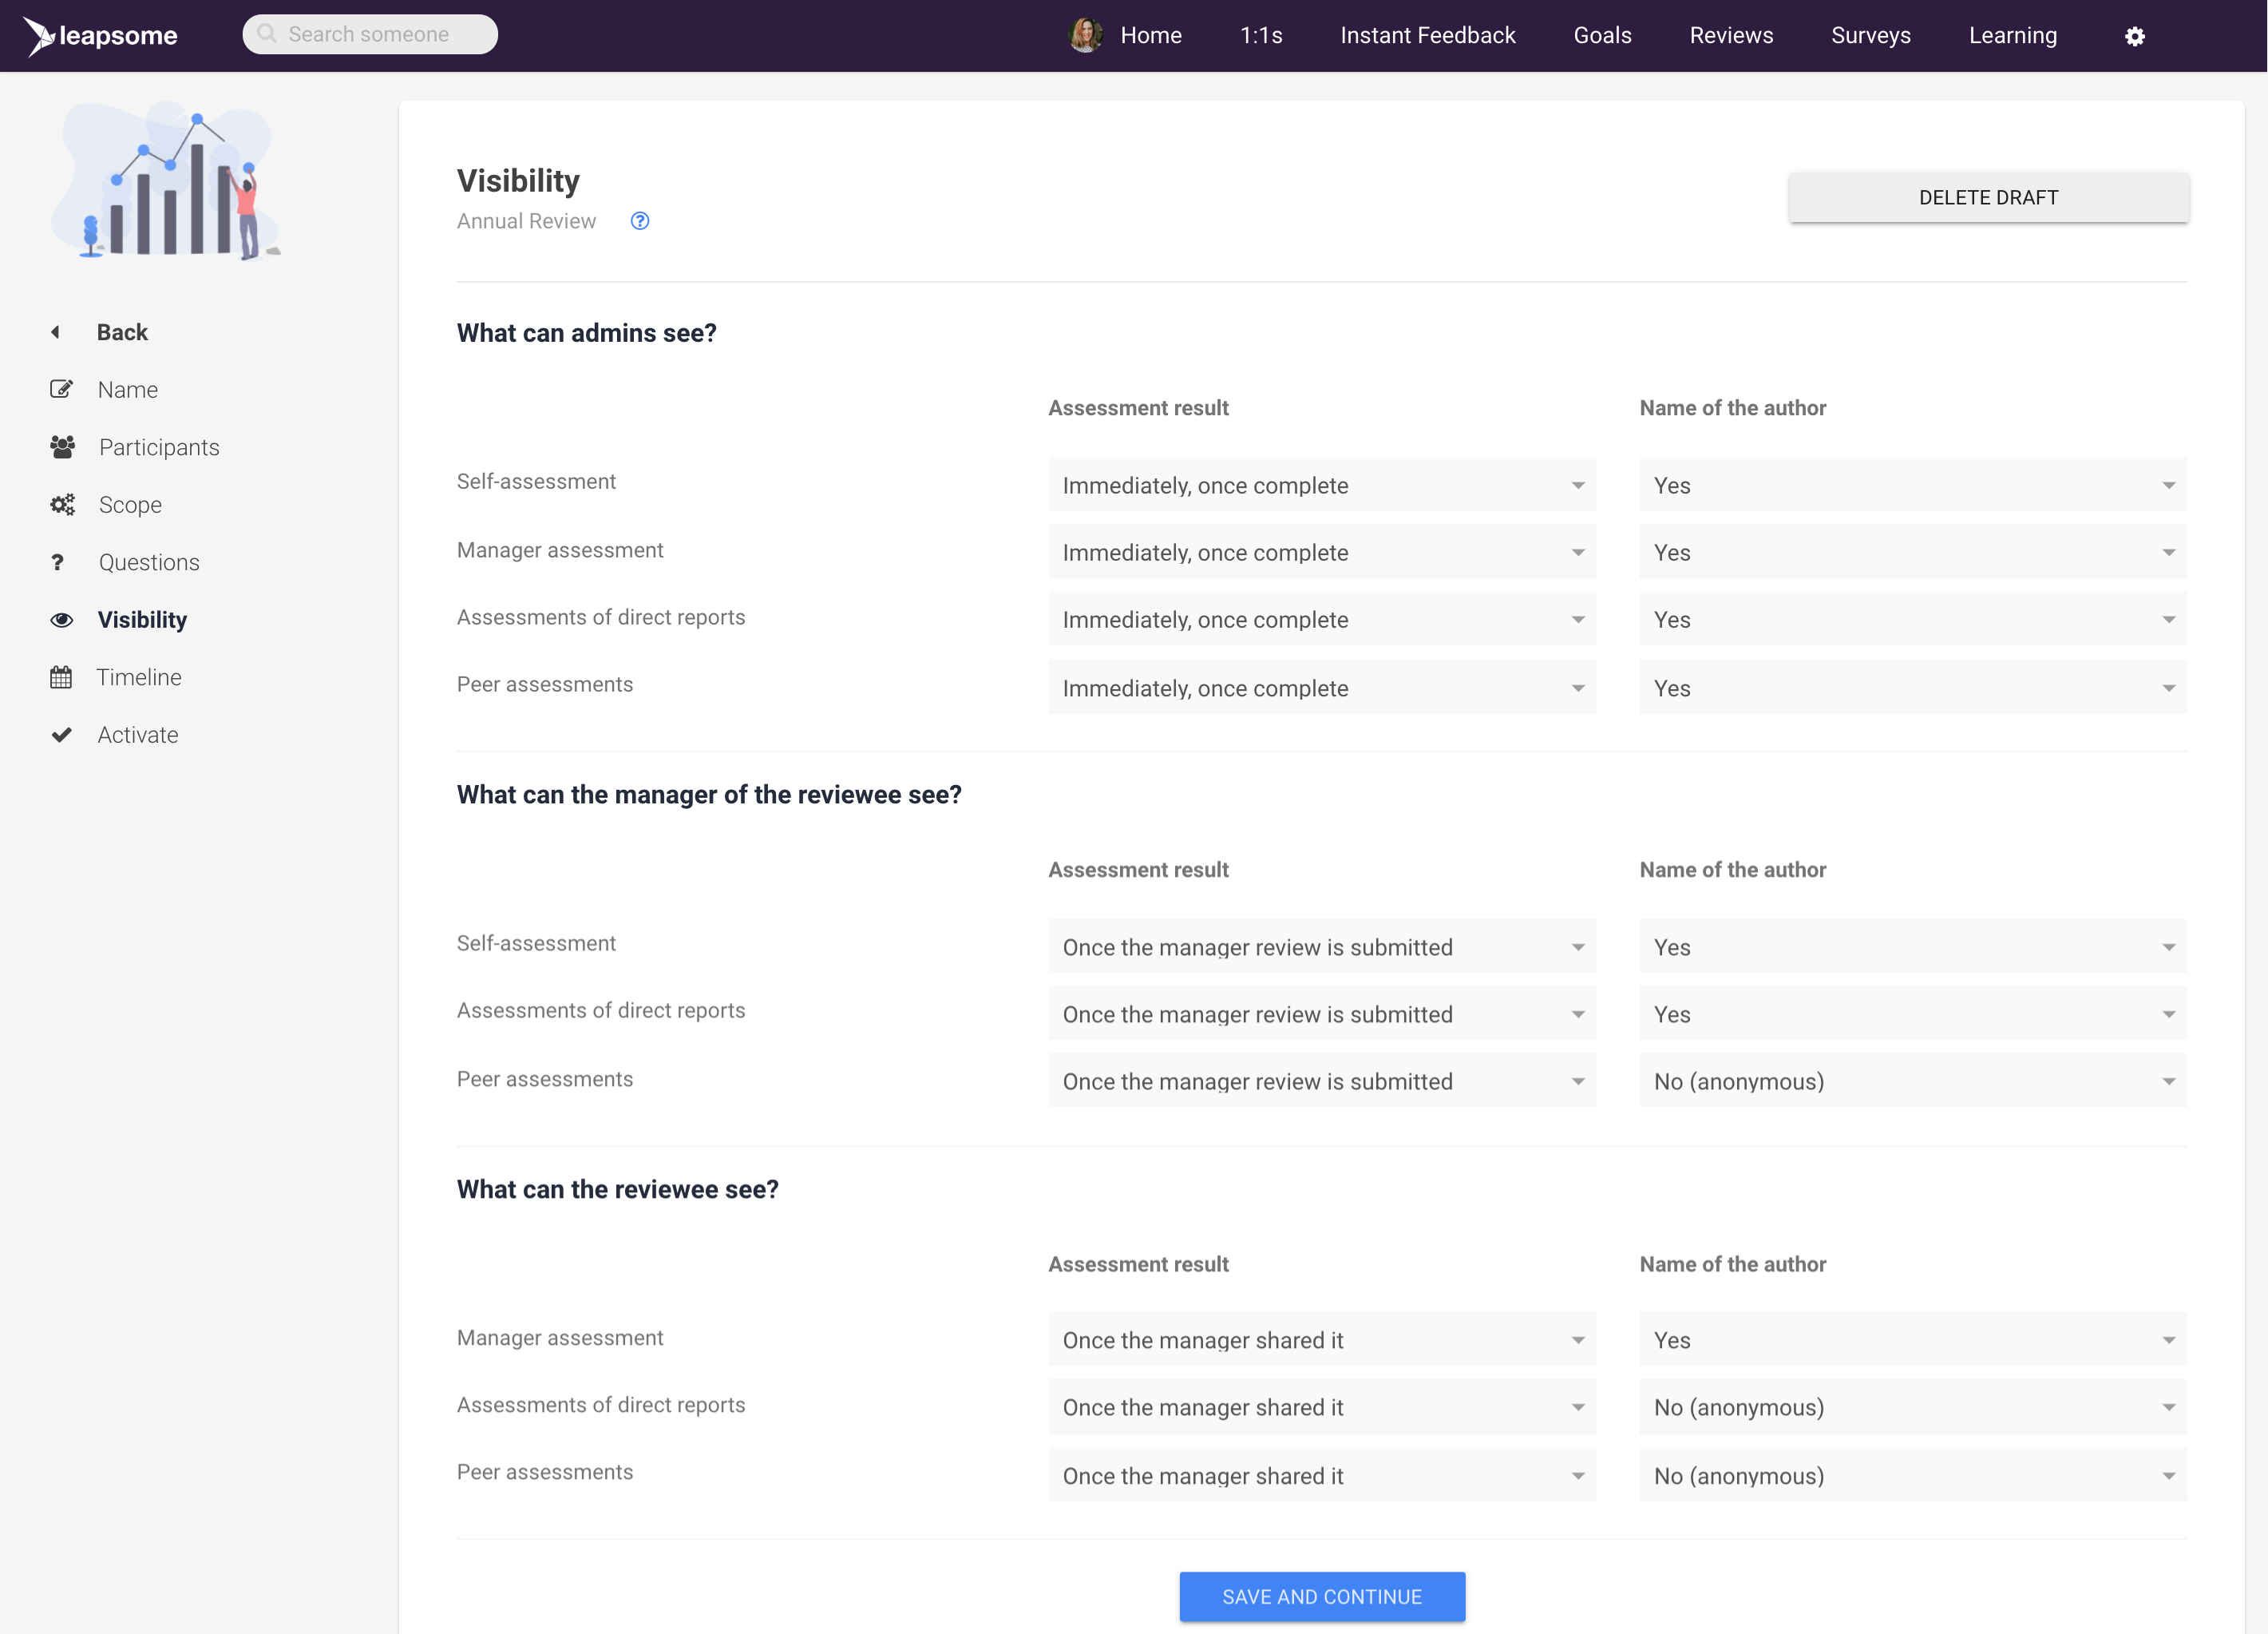Open the Scope step

tap(130, 504)
